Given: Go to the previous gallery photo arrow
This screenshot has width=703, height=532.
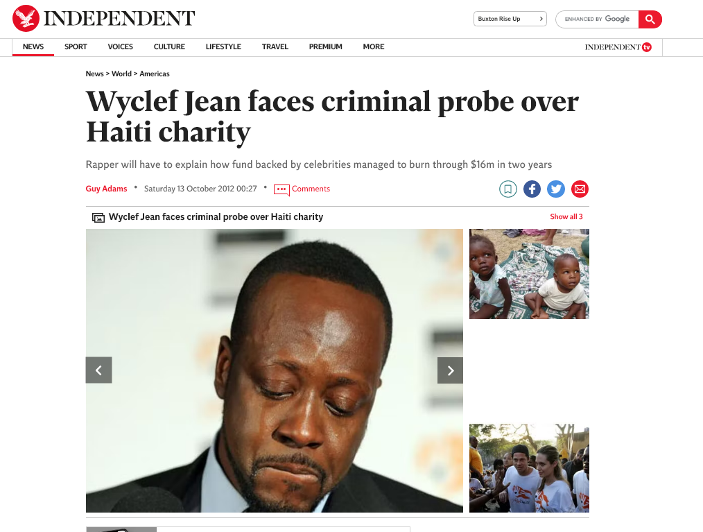Looking at the screenshot, I should [x=98, y=370].
